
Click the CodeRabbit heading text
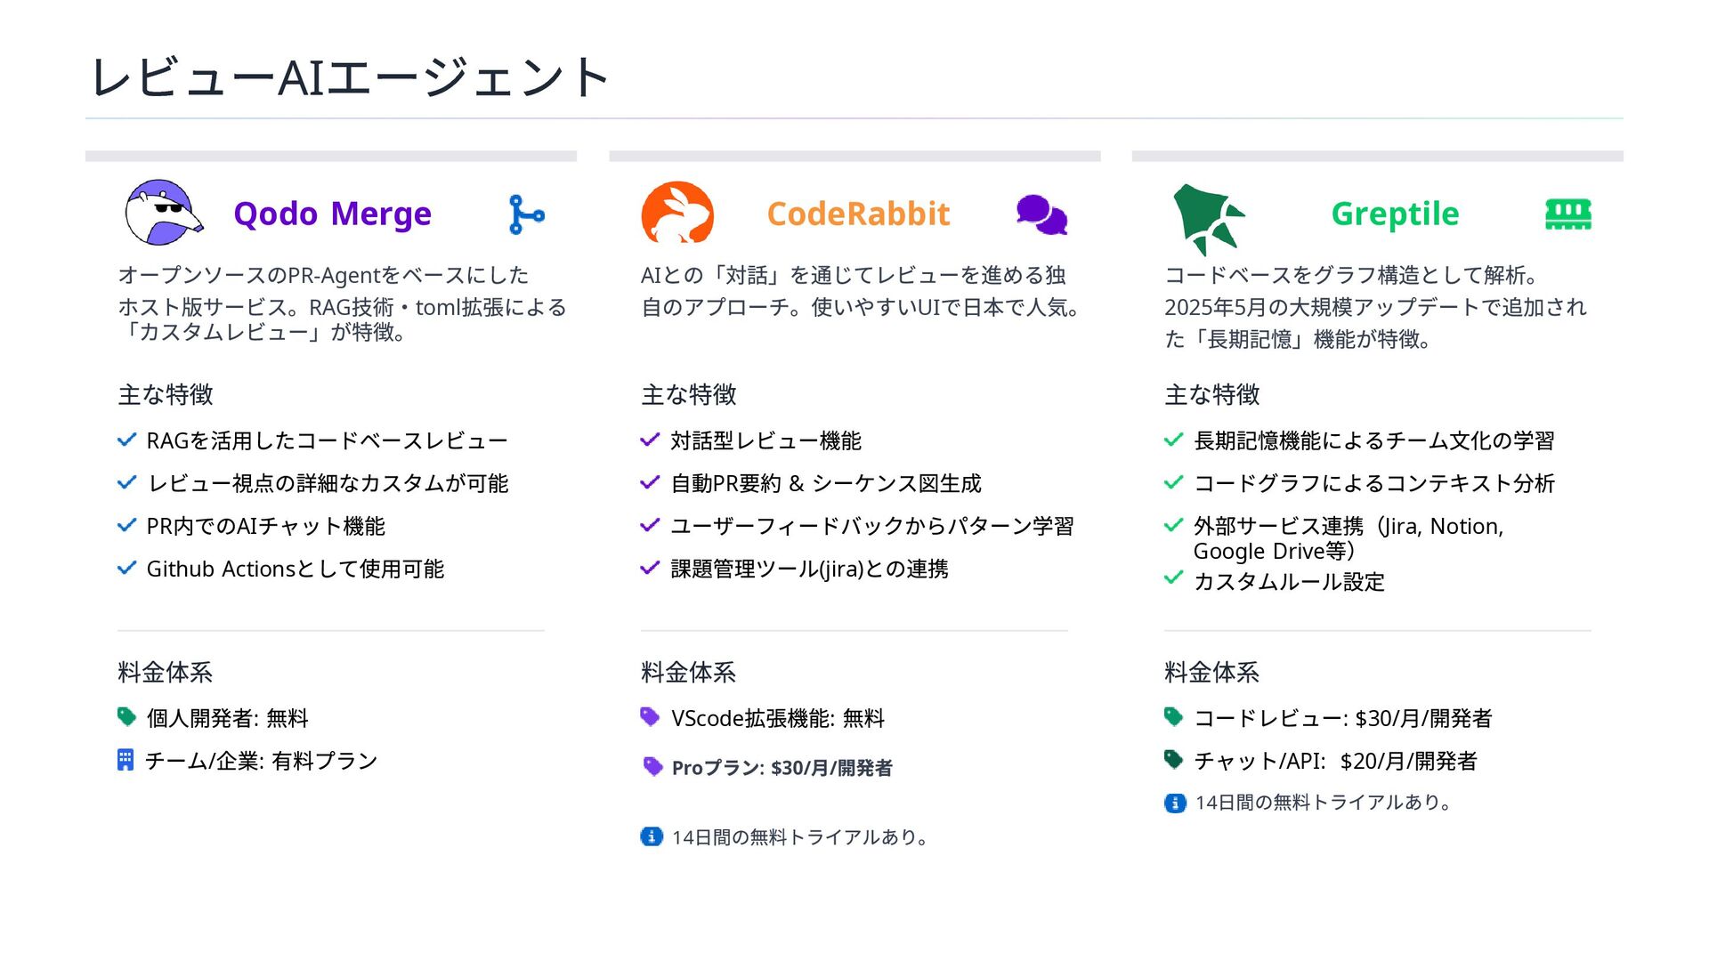tap(858, 214)
